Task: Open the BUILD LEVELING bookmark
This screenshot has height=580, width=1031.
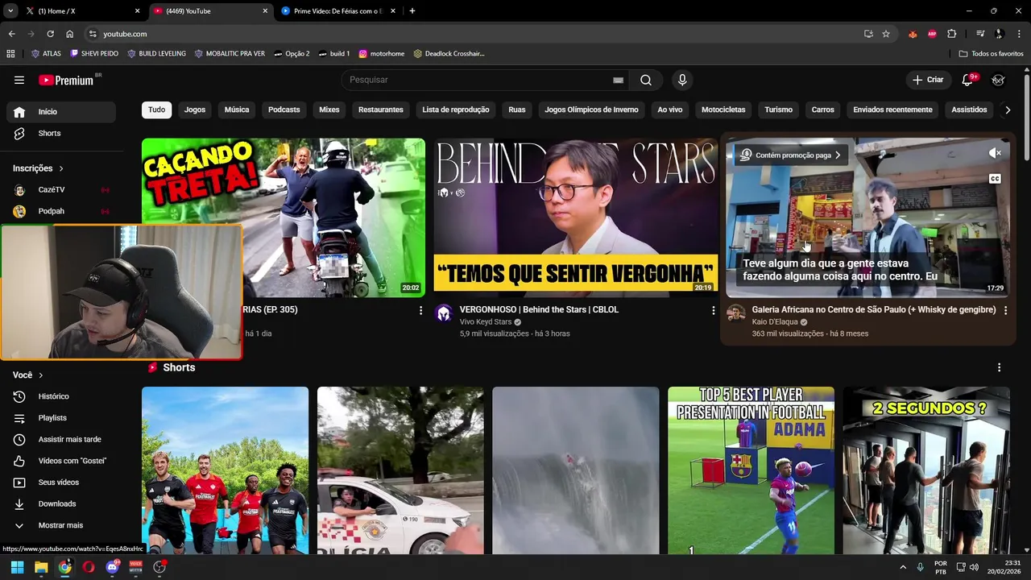Action: tap(156, 53)
